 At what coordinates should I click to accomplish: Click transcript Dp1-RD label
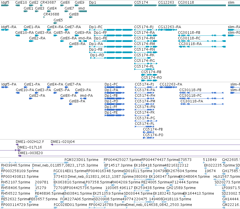pyautogui.click(x=97, y=55)
